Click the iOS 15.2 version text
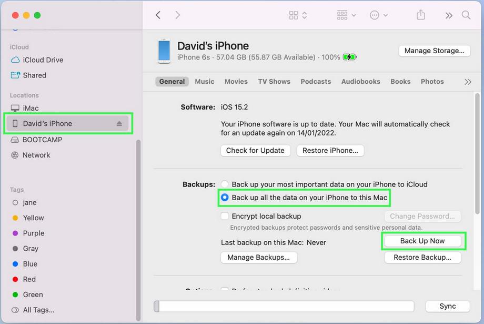Viewport: 484px width, 324px height. coord(234,107)
